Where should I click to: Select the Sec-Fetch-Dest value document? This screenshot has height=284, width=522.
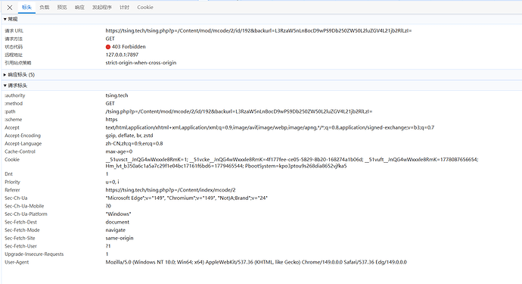[117, 222]
